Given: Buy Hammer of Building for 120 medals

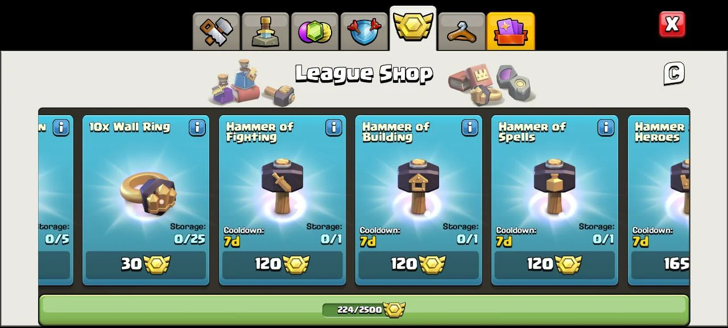Looking at the screenshot, I should point(419,265).
